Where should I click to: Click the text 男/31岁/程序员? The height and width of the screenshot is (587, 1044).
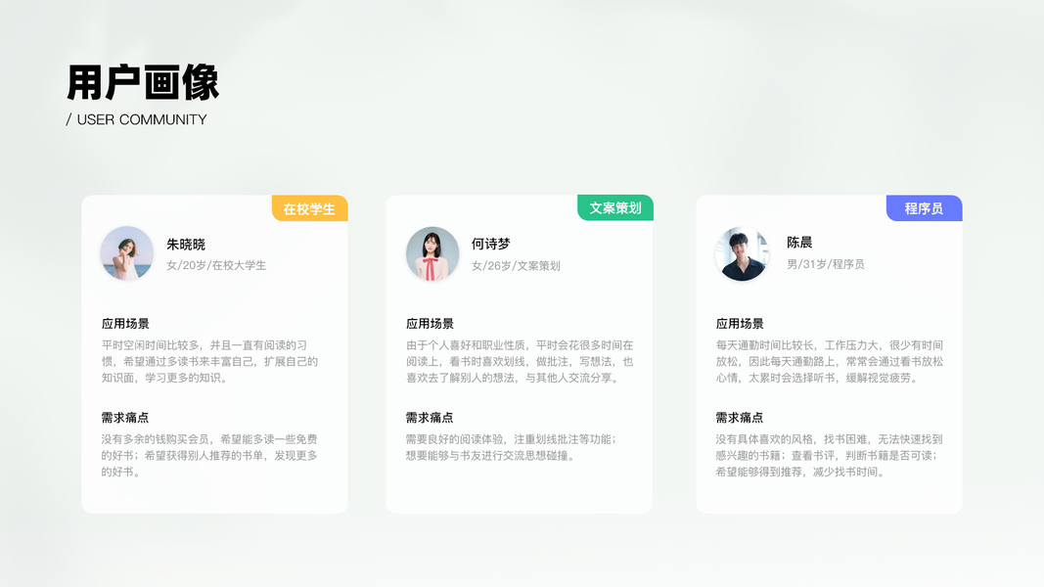826,264
